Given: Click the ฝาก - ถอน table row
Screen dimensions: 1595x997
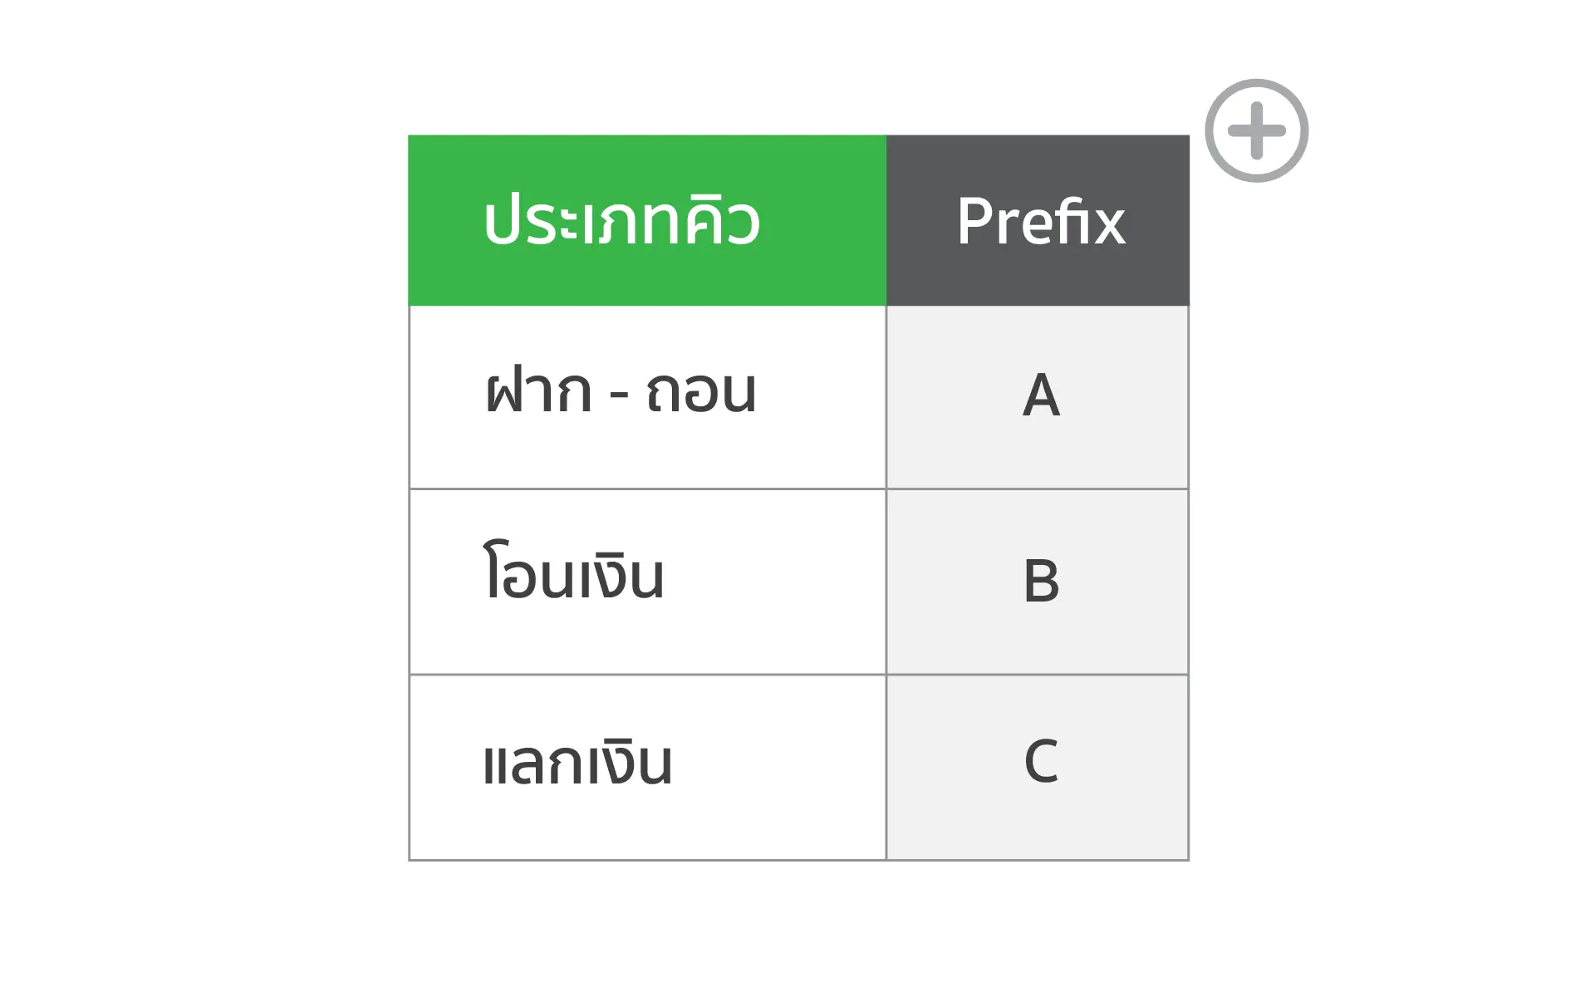Looking at the screenshot, I should 748,397.
